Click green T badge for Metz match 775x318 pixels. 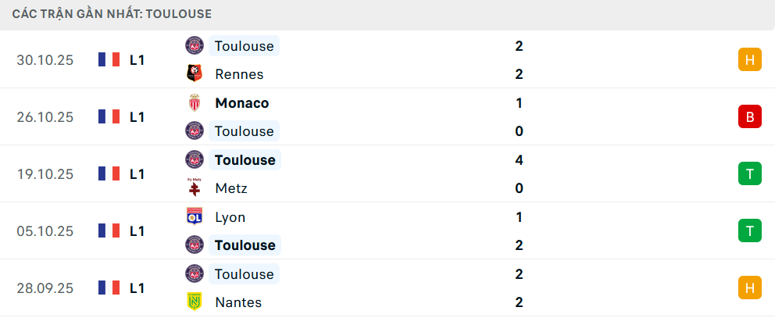pos(749,174)
